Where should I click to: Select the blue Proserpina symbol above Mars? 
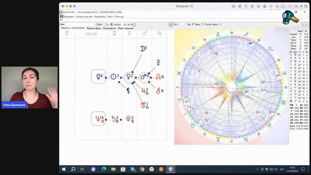tap(158, 63)
